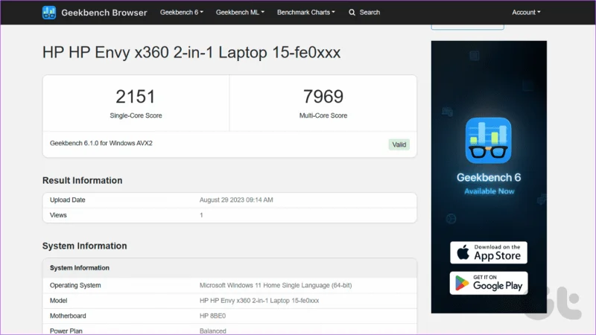Click the Result Information heading

[x=82, y=180]
